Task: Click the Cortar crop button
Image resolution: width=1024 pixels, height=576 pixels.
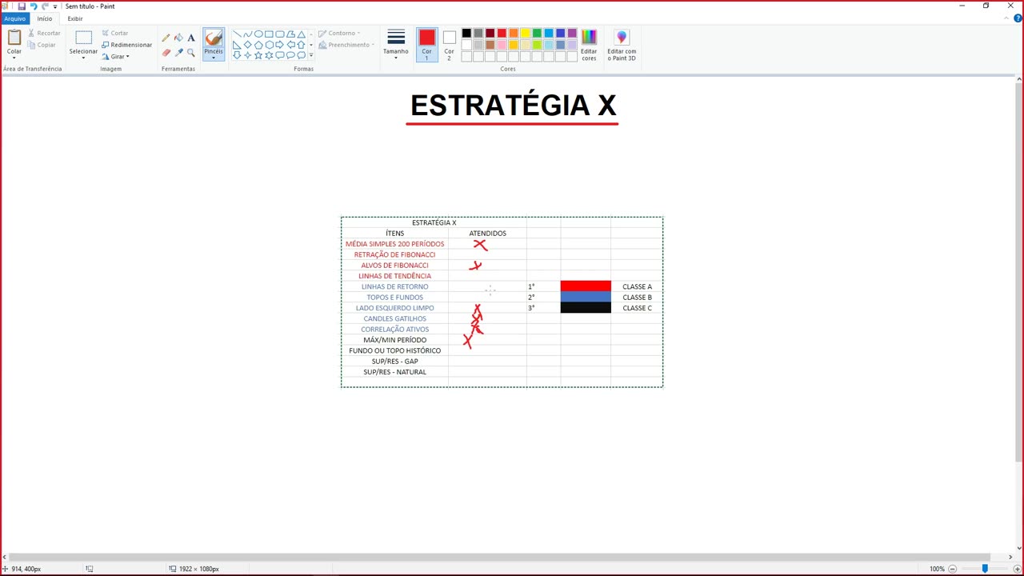Action: click(x=115, y=33)
